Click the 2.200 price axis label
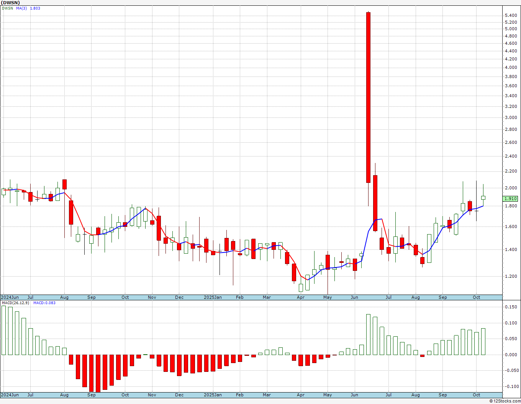 point(511,171)
